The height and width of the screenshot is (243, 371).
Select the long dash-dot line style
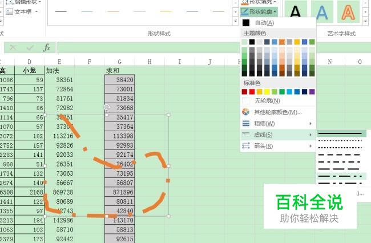[x=341, y=176]
